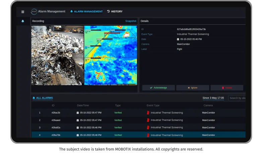Click the Ignore button
The image size is (272, 155).
[193, 88]
